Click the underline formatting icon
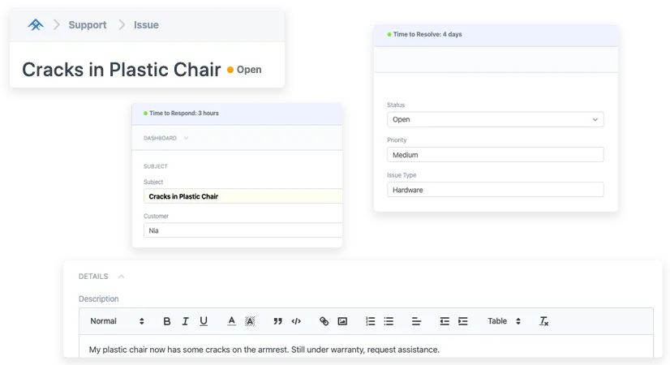Screen dimensions: 670x365 [204, 321]
